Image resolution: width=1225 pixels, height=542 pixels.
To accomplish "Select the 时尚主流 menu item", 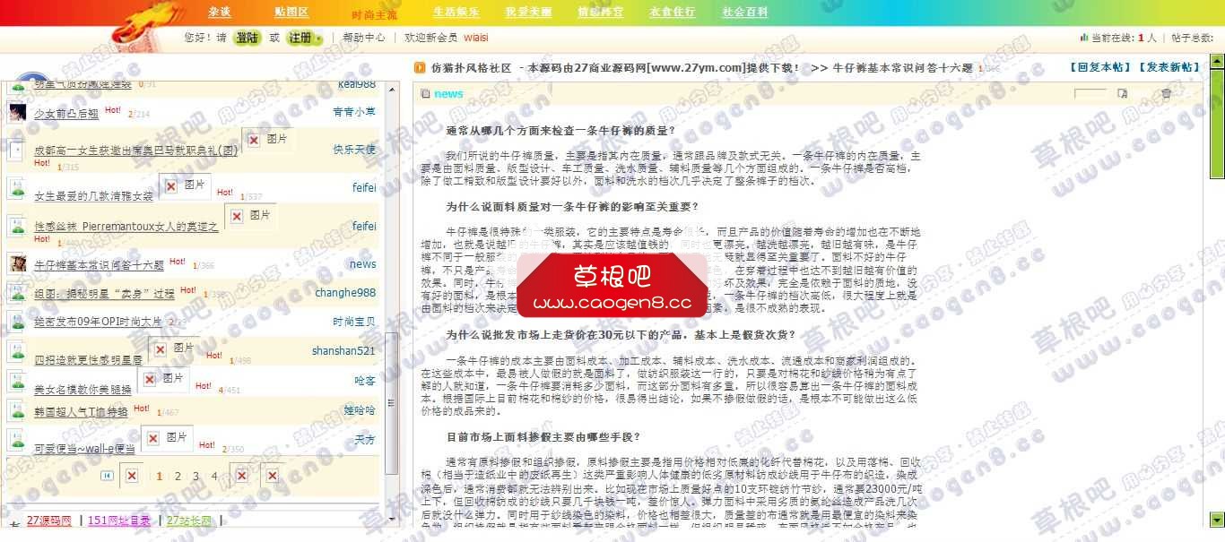I will (376, 13).
